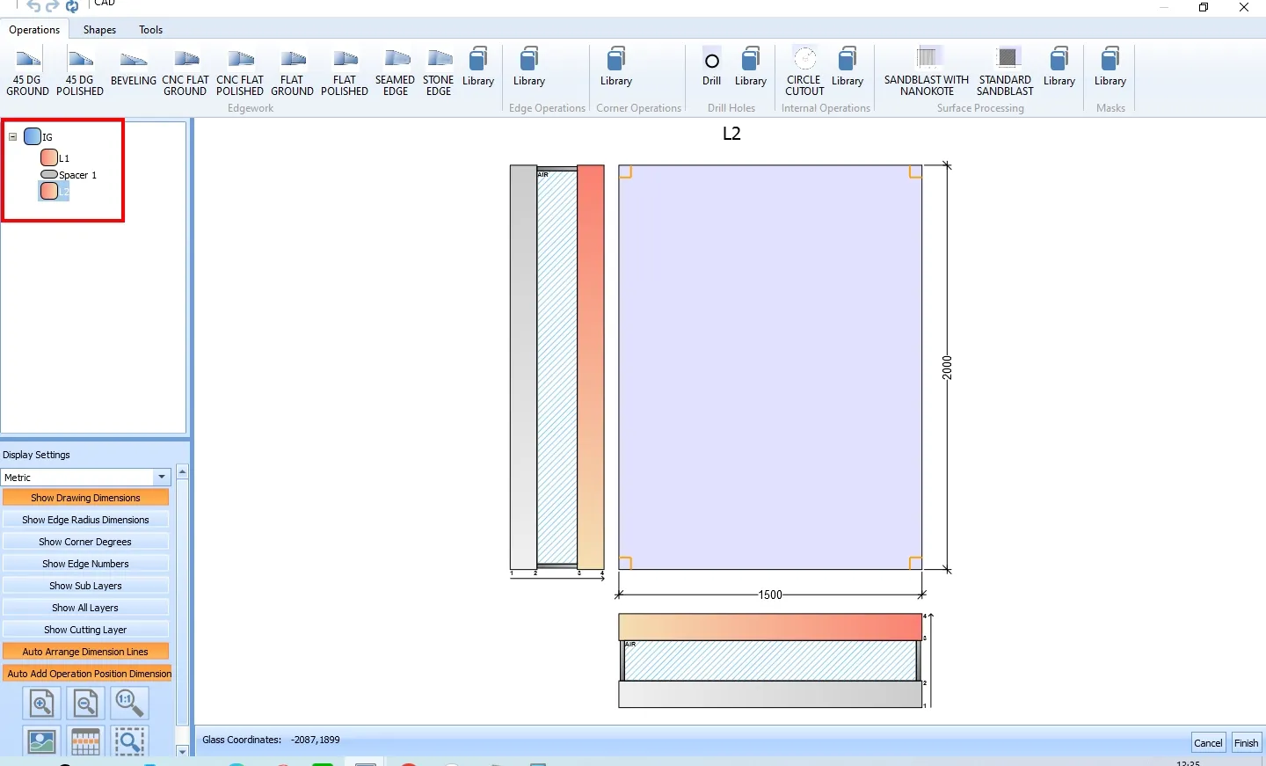Disable Auto Arrange Dimension Lines
This screenshot has width=1266, height=766.
pos(85,652)
